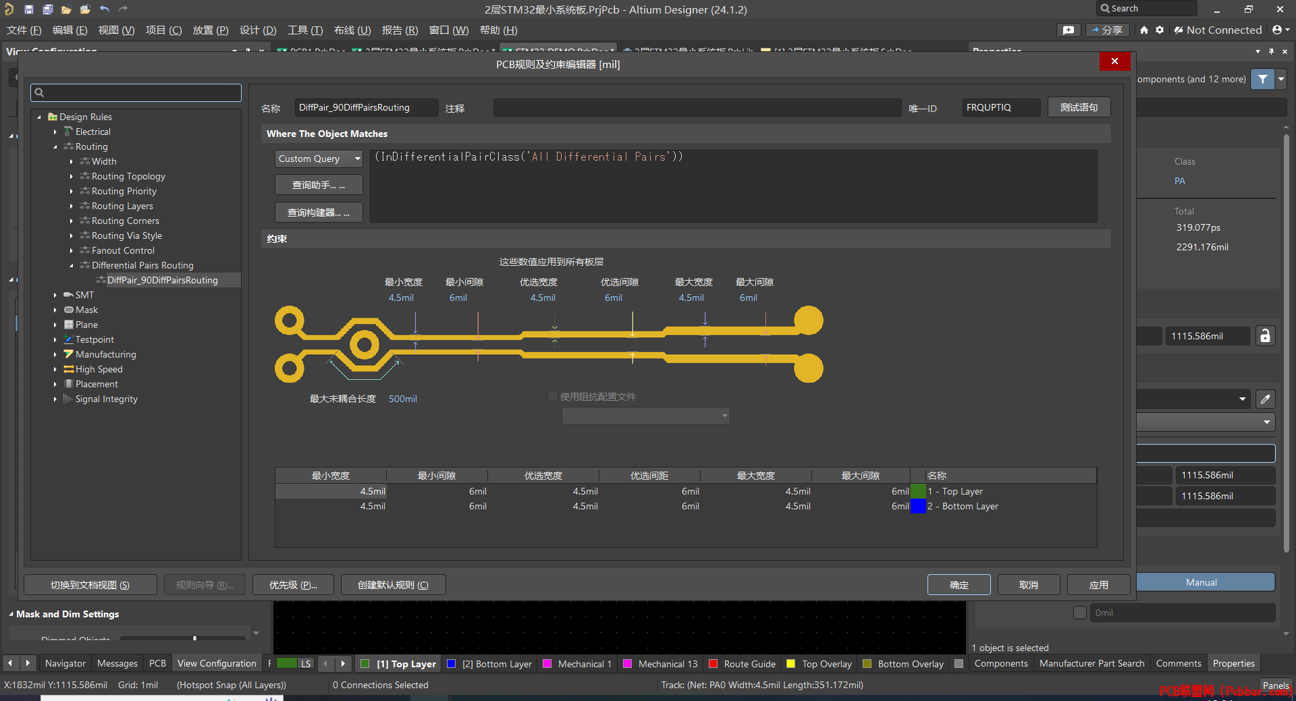The image size is (1296, 701).
Task: Switch to the Navigator panel tab
Action: (x=65, y=663)
